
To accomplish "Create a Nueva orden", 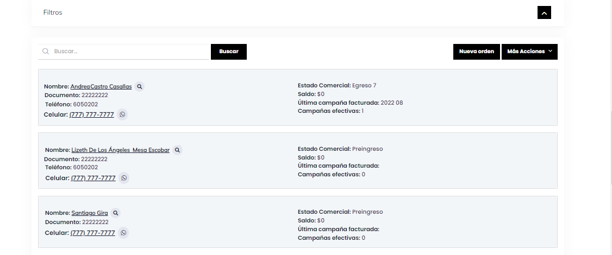I will coord(476,52).
